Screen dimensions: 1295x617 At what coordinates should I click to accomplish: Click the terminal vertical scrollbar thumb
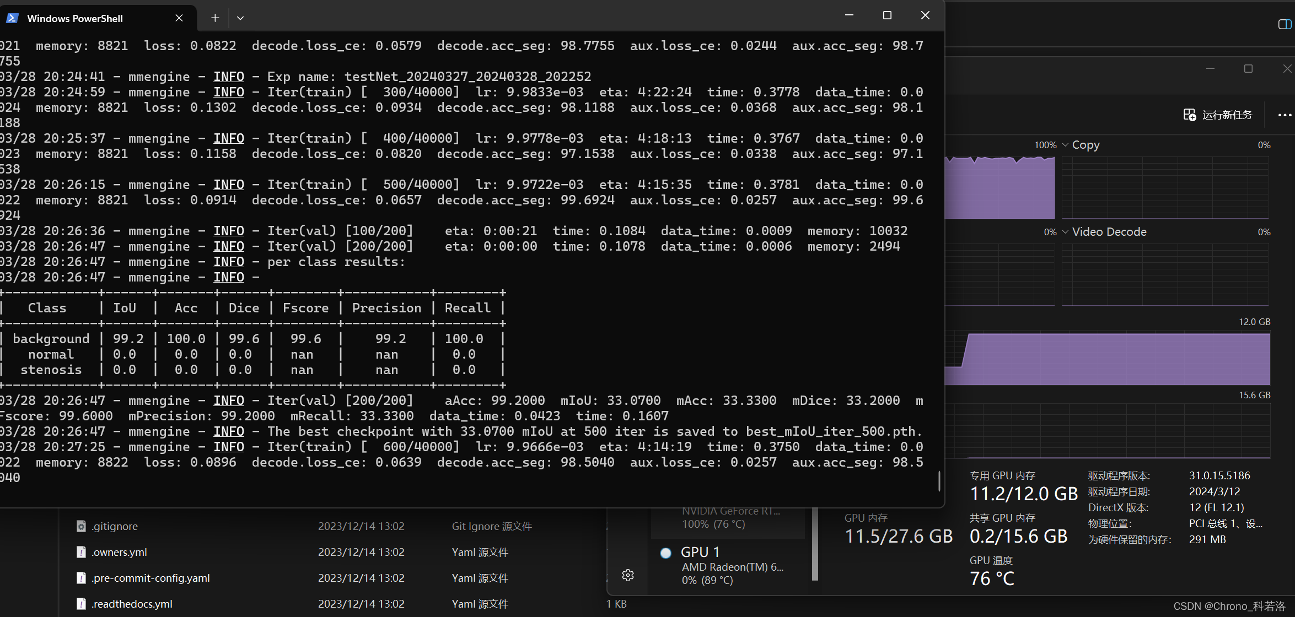point(939,480)
